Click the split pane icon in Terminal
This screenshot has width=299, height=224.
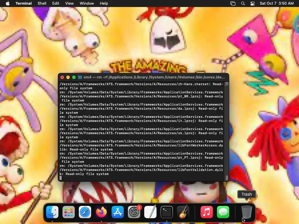[x=227, y=84]
